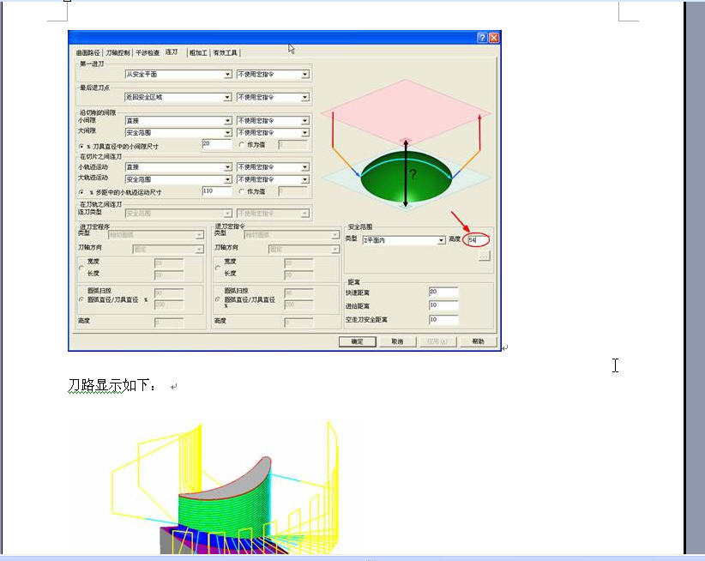Open the 粗加工 tab
This screenshot has width=705, height=561.
(198, 52)
